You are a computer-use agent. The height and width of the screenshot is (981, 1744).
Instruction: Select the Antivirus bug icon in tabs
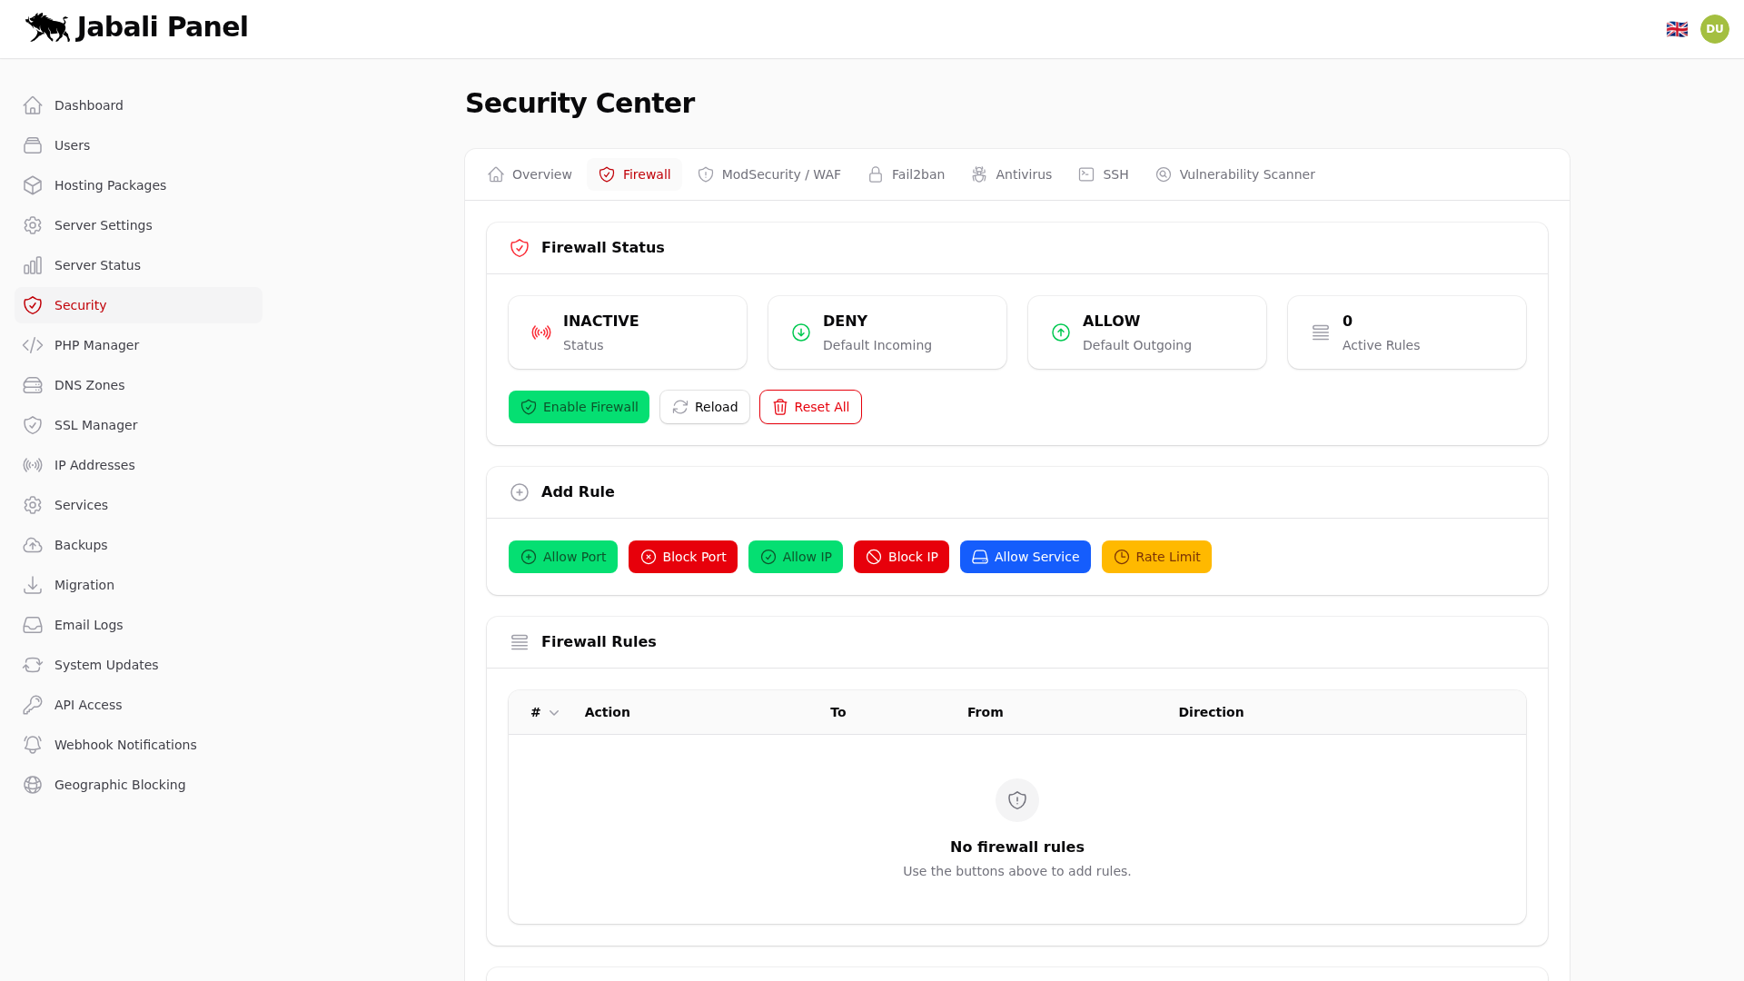pyautogui.click(x=978, y=174)
